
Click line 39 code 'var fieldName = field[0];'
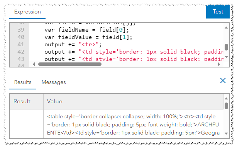pos(86,30)
